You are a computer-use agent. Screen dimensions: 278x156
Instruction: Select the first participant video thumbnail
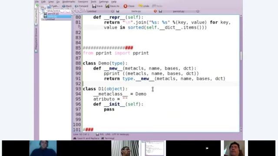tap(43, 148)
